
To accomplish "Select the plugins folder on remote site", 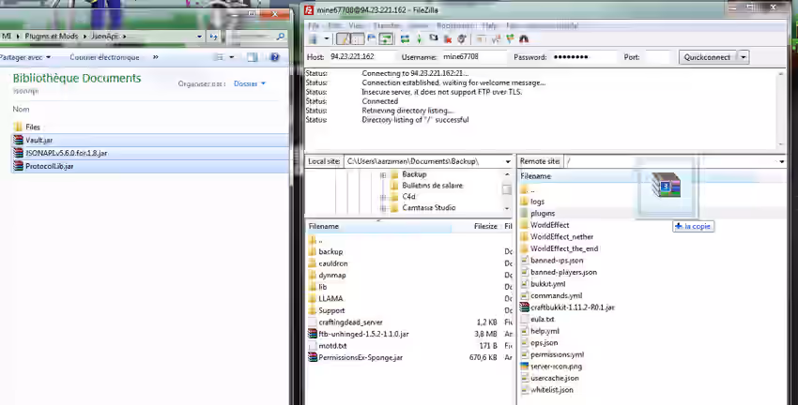I will tap(543, 214).
